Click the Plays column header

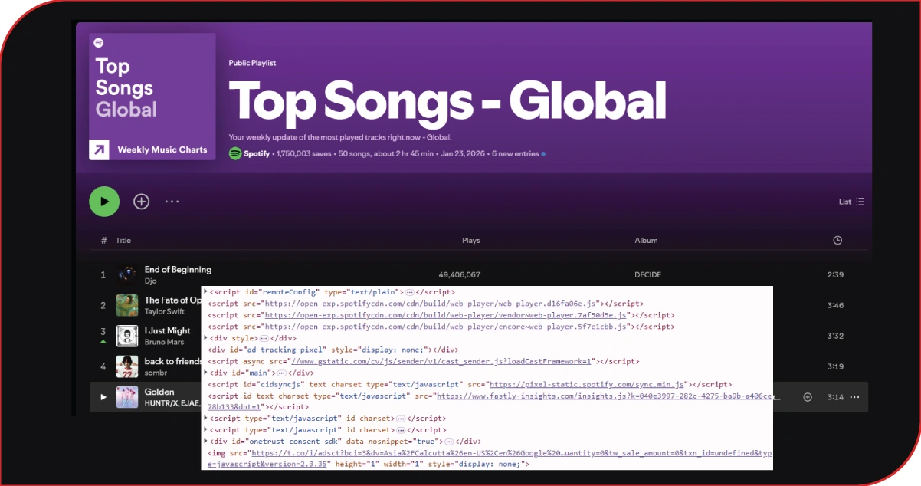tap(470, 240)
